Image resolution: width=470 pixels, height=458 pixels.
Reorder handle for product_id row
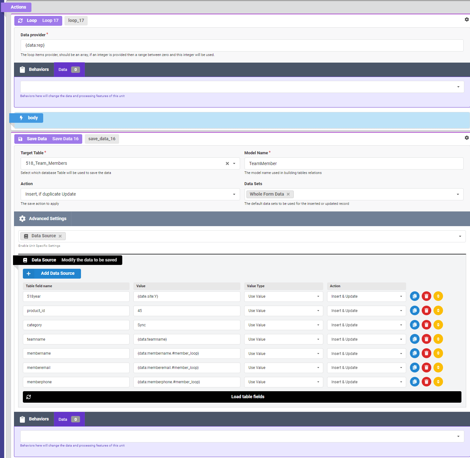(438, 310)
